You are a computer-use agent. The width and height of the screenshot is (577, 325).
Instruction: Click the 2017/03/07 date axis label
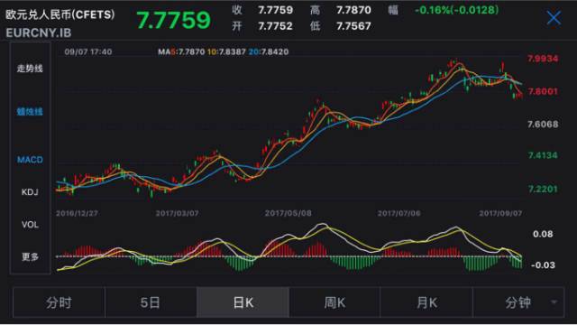pos(177,213)
